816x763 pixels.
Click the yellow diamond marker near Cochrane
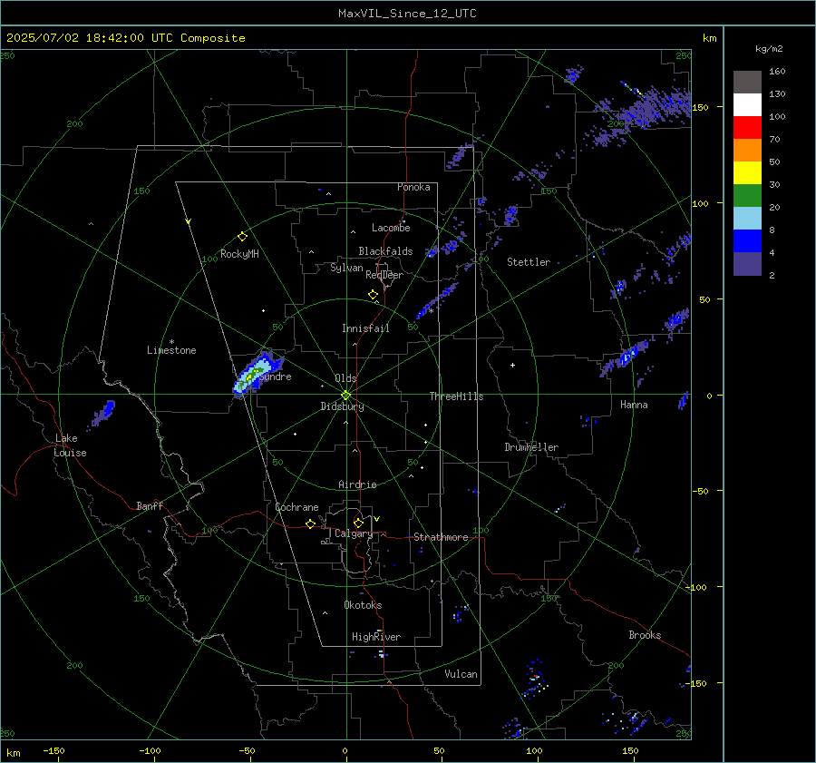point(311,524)
